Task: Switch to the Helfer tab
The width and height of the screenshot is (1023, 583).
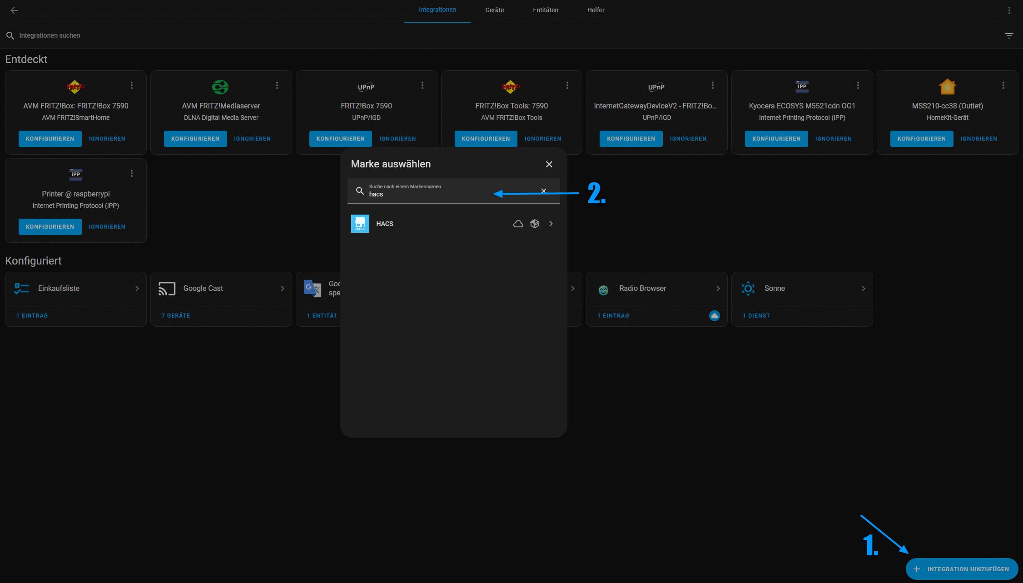Action: [x=595, y=10]
